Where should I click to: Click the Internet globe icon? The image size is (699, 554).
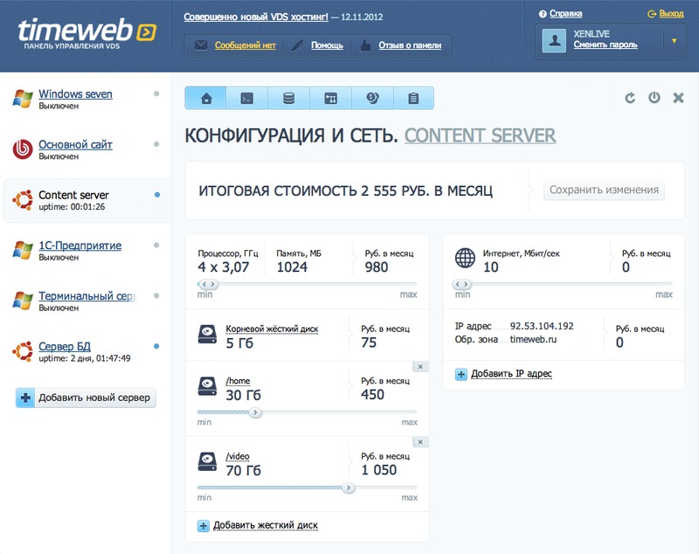(x=465, y=258)
